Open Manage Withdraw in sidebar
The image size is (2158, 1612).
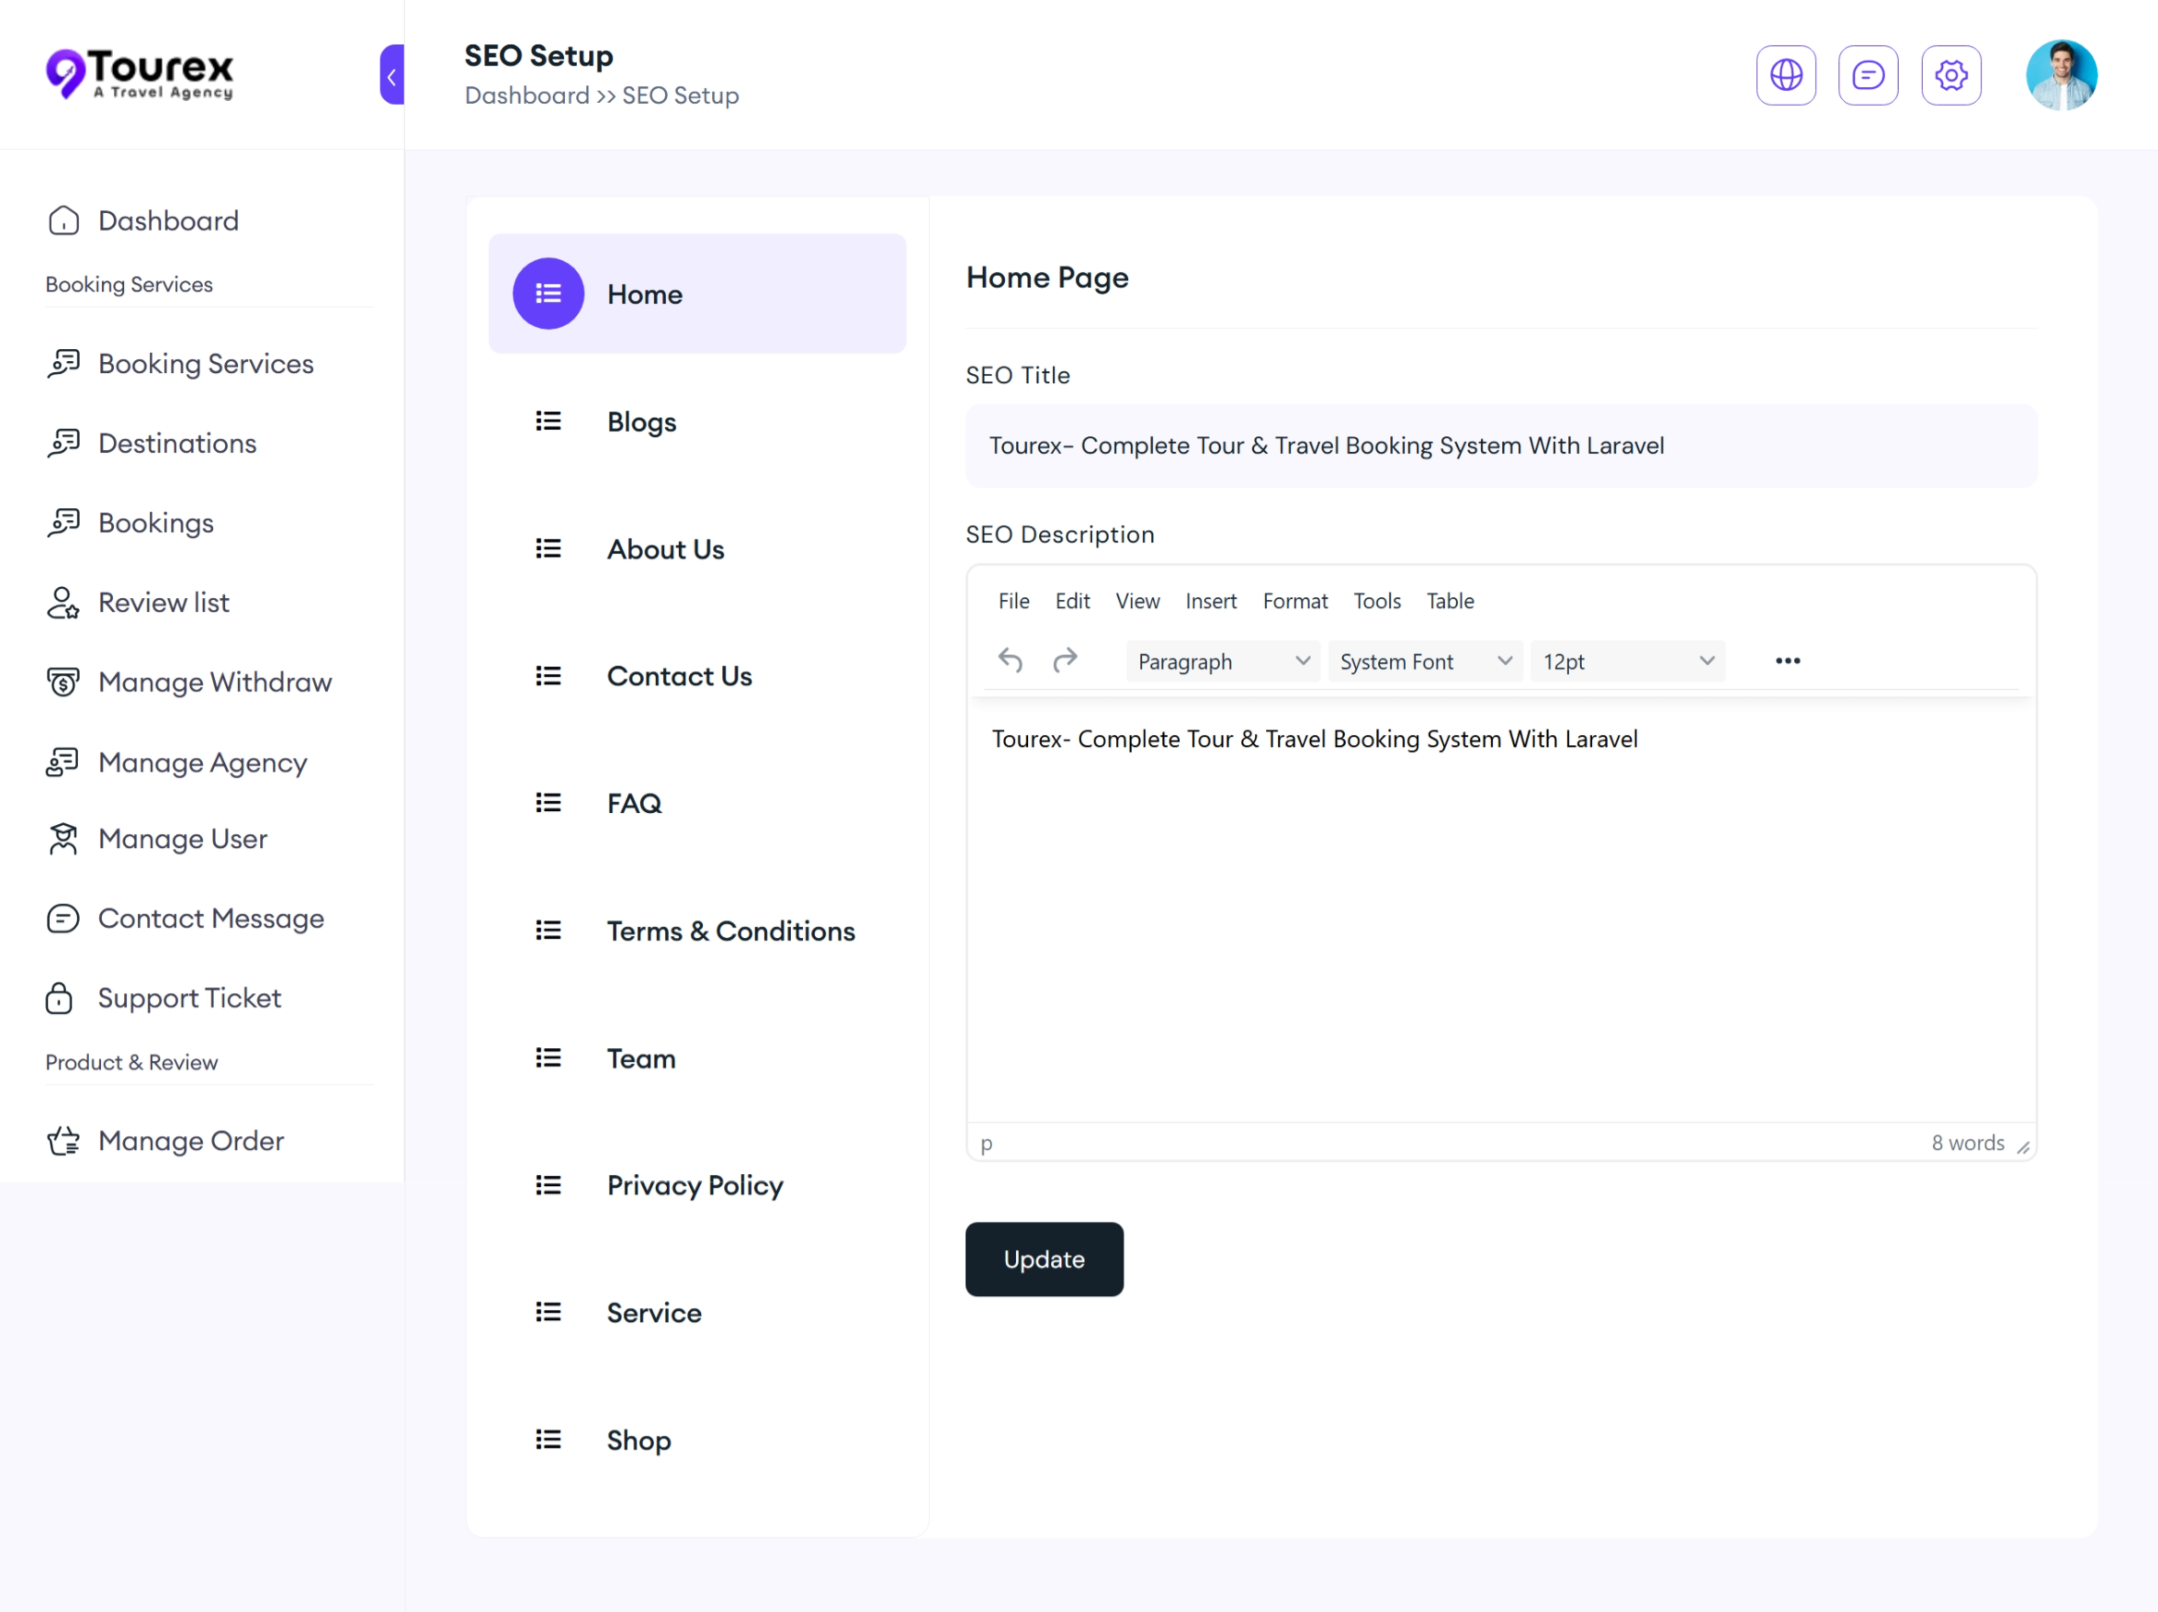click(x=215, y=681)
